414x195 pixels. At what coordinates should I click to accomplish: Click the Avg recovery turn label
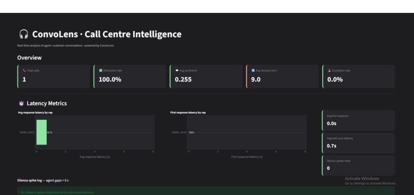pos(267,71)
